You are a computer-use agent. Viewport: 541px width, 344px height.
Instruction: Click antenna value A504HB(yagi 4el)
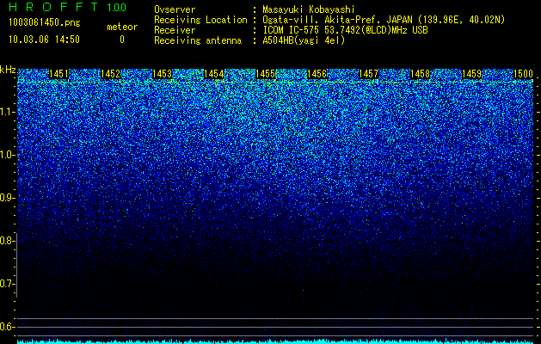click(304, 40)
